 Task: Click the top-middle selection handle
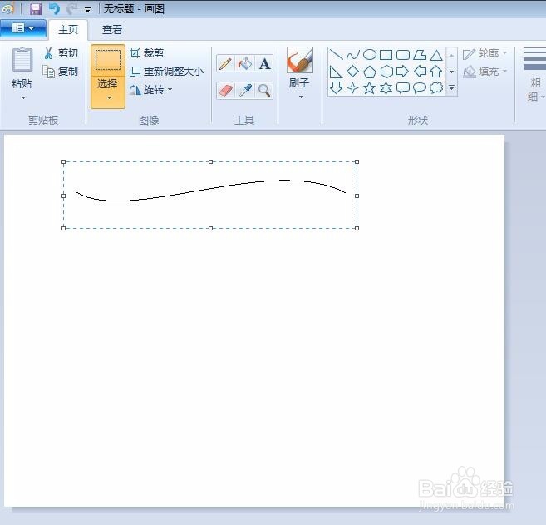(x=210, y=161)
